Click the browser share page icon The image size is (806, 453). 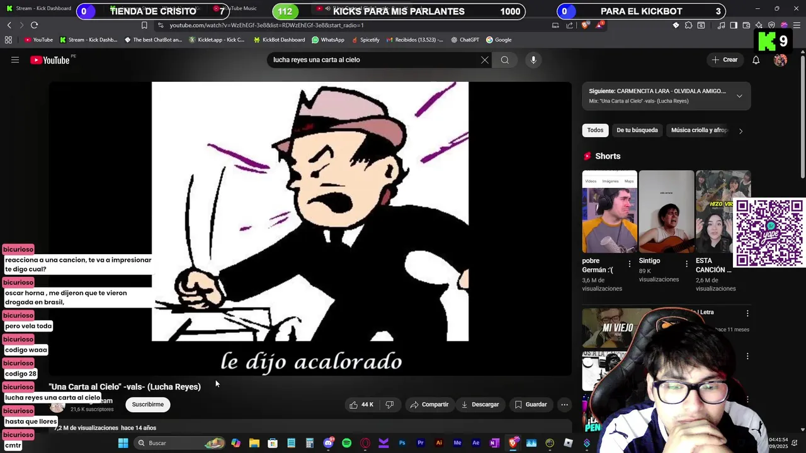(x=570, y=25)
